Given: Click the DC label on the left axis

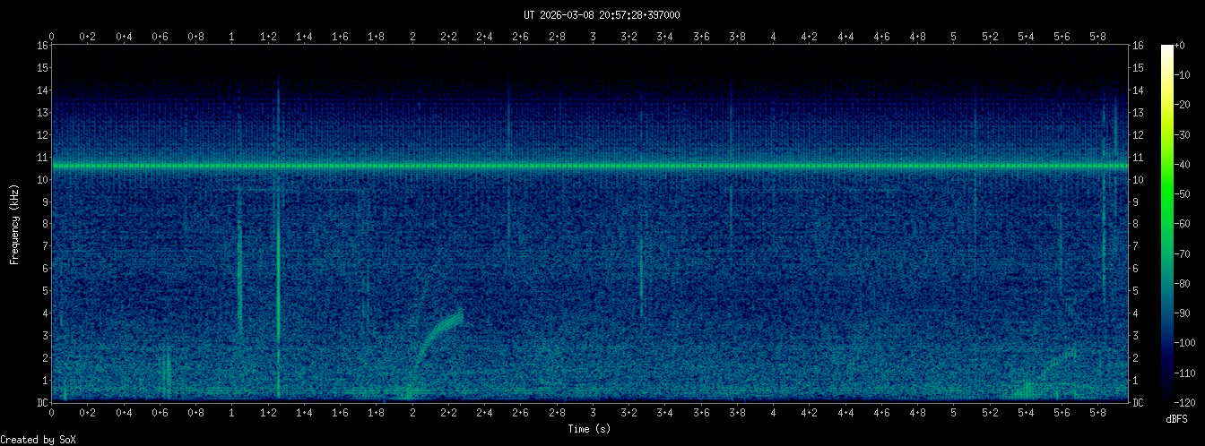Looking at the screenshot, I should 42,402.
